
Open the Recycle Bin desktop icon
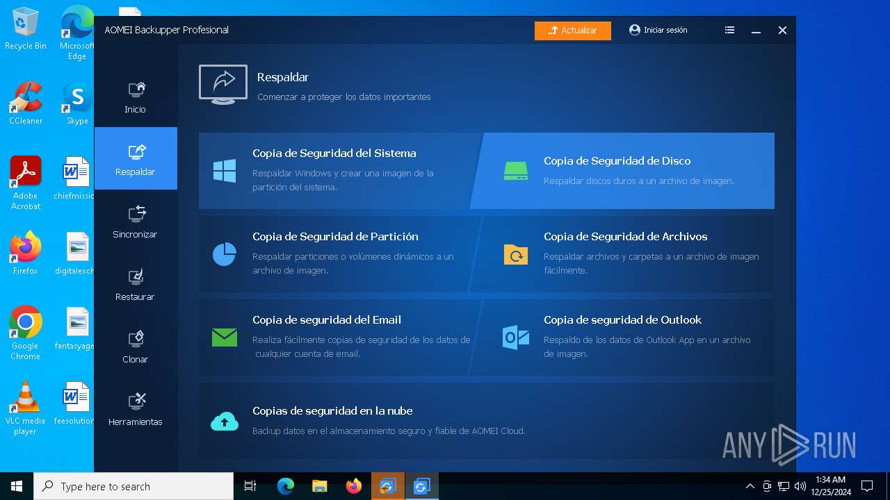pyautogui.click(x=26, y=29)
